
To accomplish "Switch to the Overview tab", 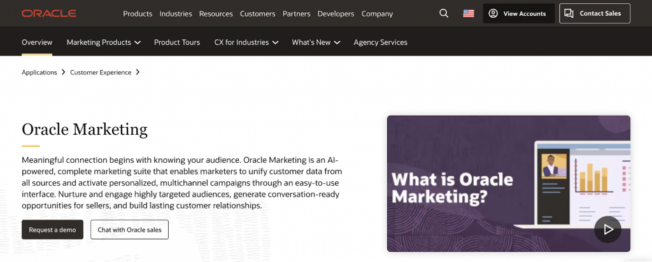I will point(37,42).
